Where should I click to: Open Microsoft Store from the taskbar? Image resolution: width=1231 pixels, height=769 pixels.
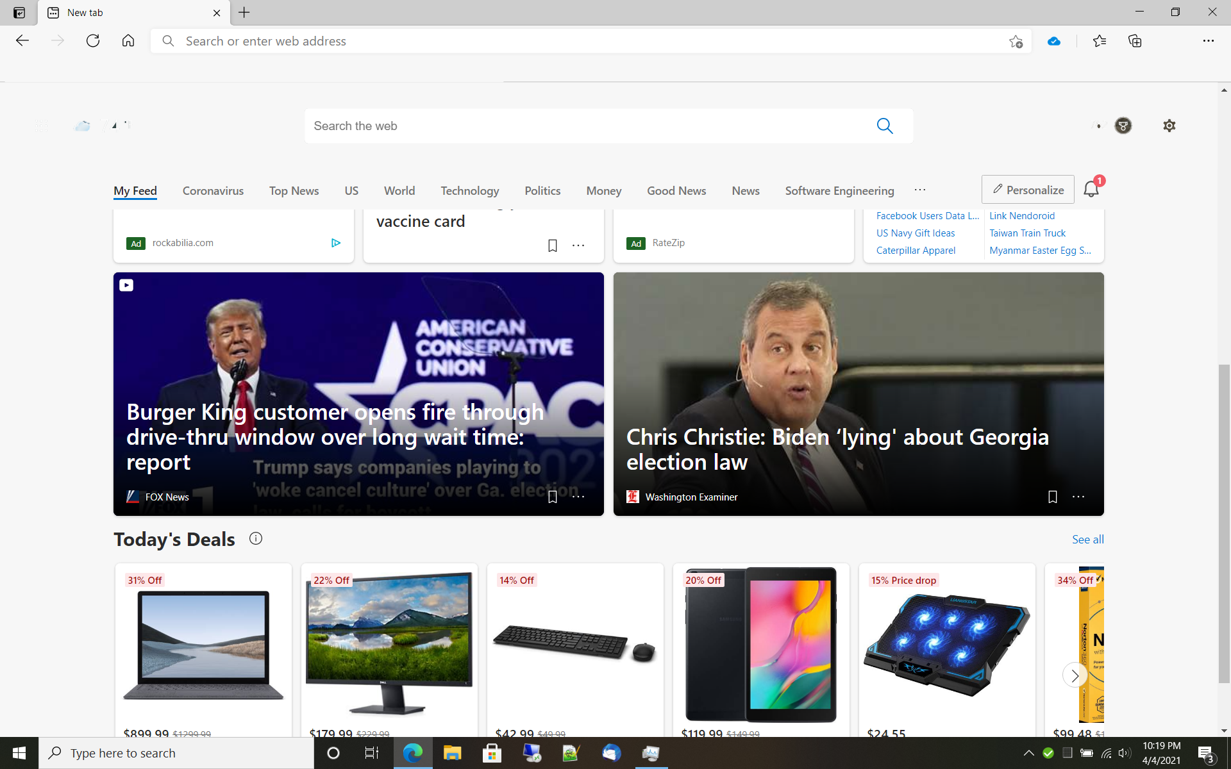point(492,753)
